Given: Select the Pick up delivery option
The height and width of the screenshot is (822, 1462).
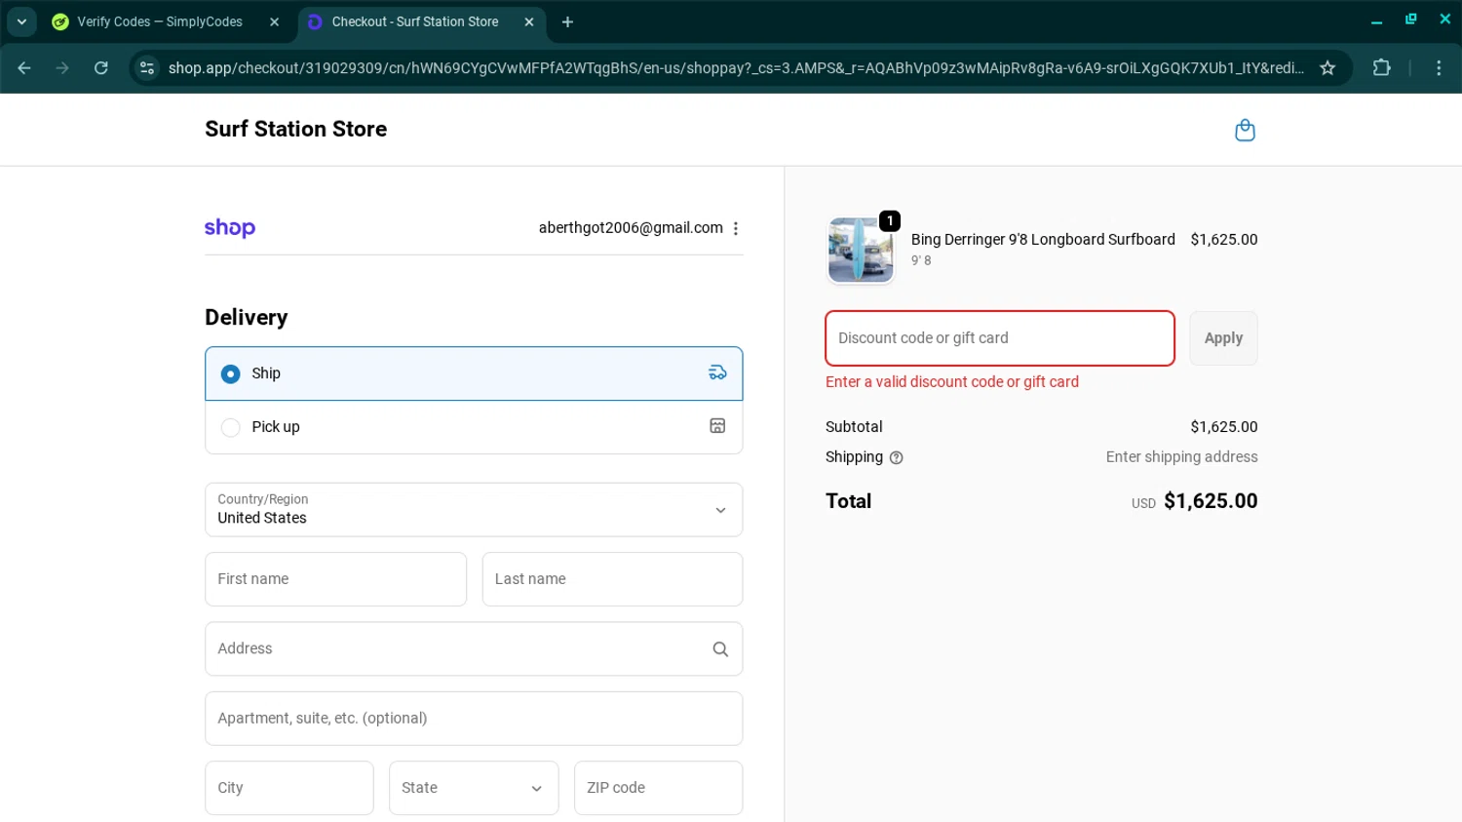Looking at the screenshot, I should pos(231,427).
